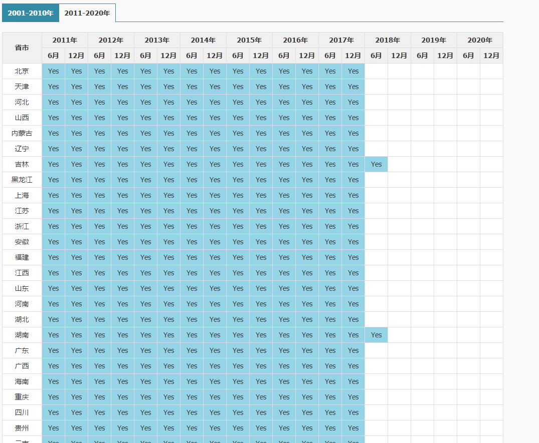Viewport: 539px width, 443px height.
Task: Select the 2011-2020年 tab
Action: click(x=87, y=13)
